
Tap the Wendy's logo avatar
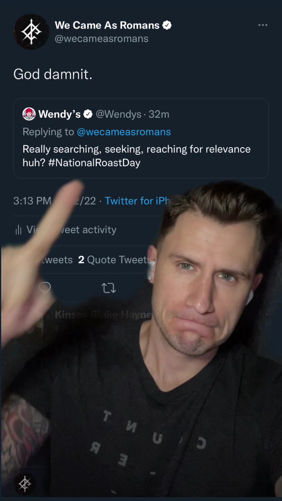29,114
